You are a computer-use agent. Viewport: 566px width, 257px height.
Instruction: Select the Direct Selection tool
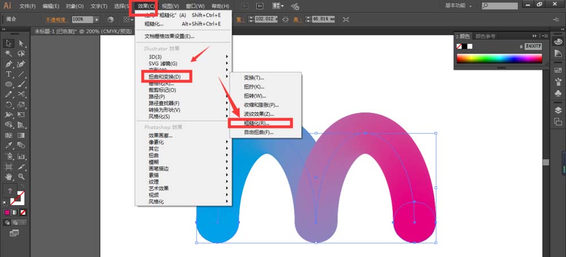[22, 43]
